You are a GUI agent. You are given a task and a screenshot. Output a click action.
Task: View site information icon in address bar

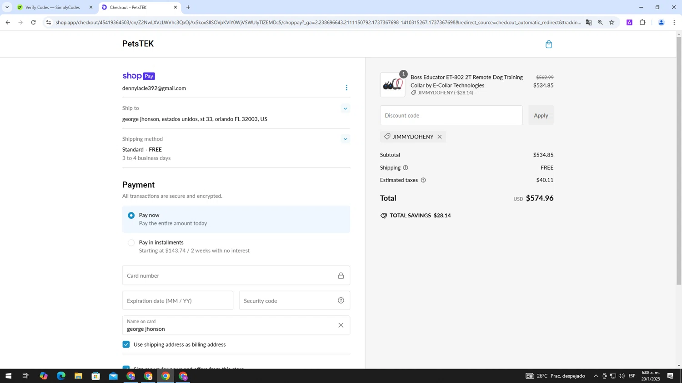[x=49, y=22]
